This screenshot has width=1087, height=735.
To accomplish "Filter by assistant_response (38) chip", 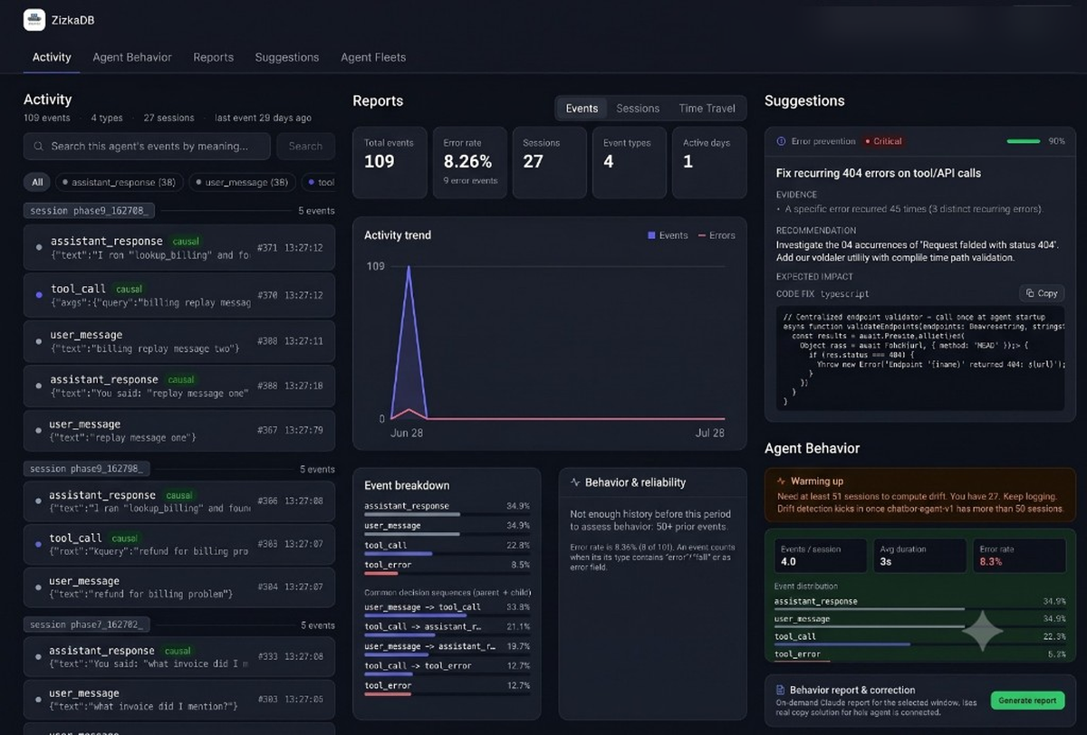I will tap(119, 182).
